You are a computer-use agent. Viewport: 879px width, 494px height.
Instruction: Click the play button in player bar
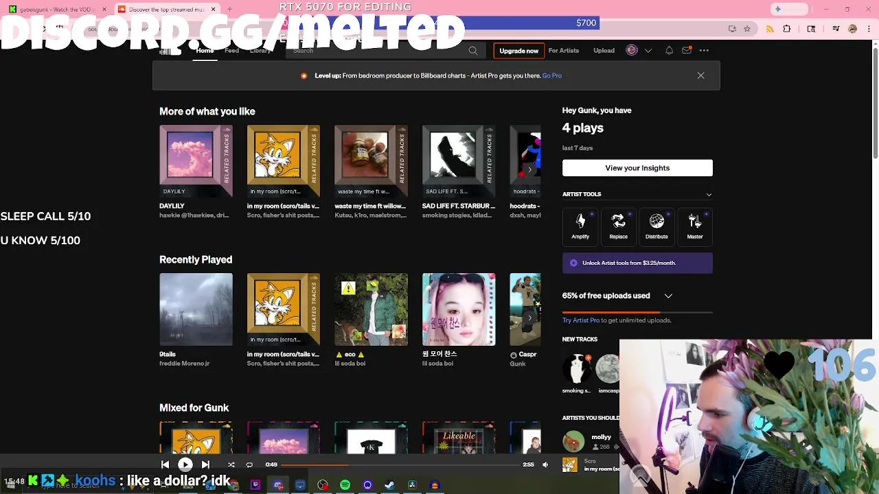[x=185, y=464]
